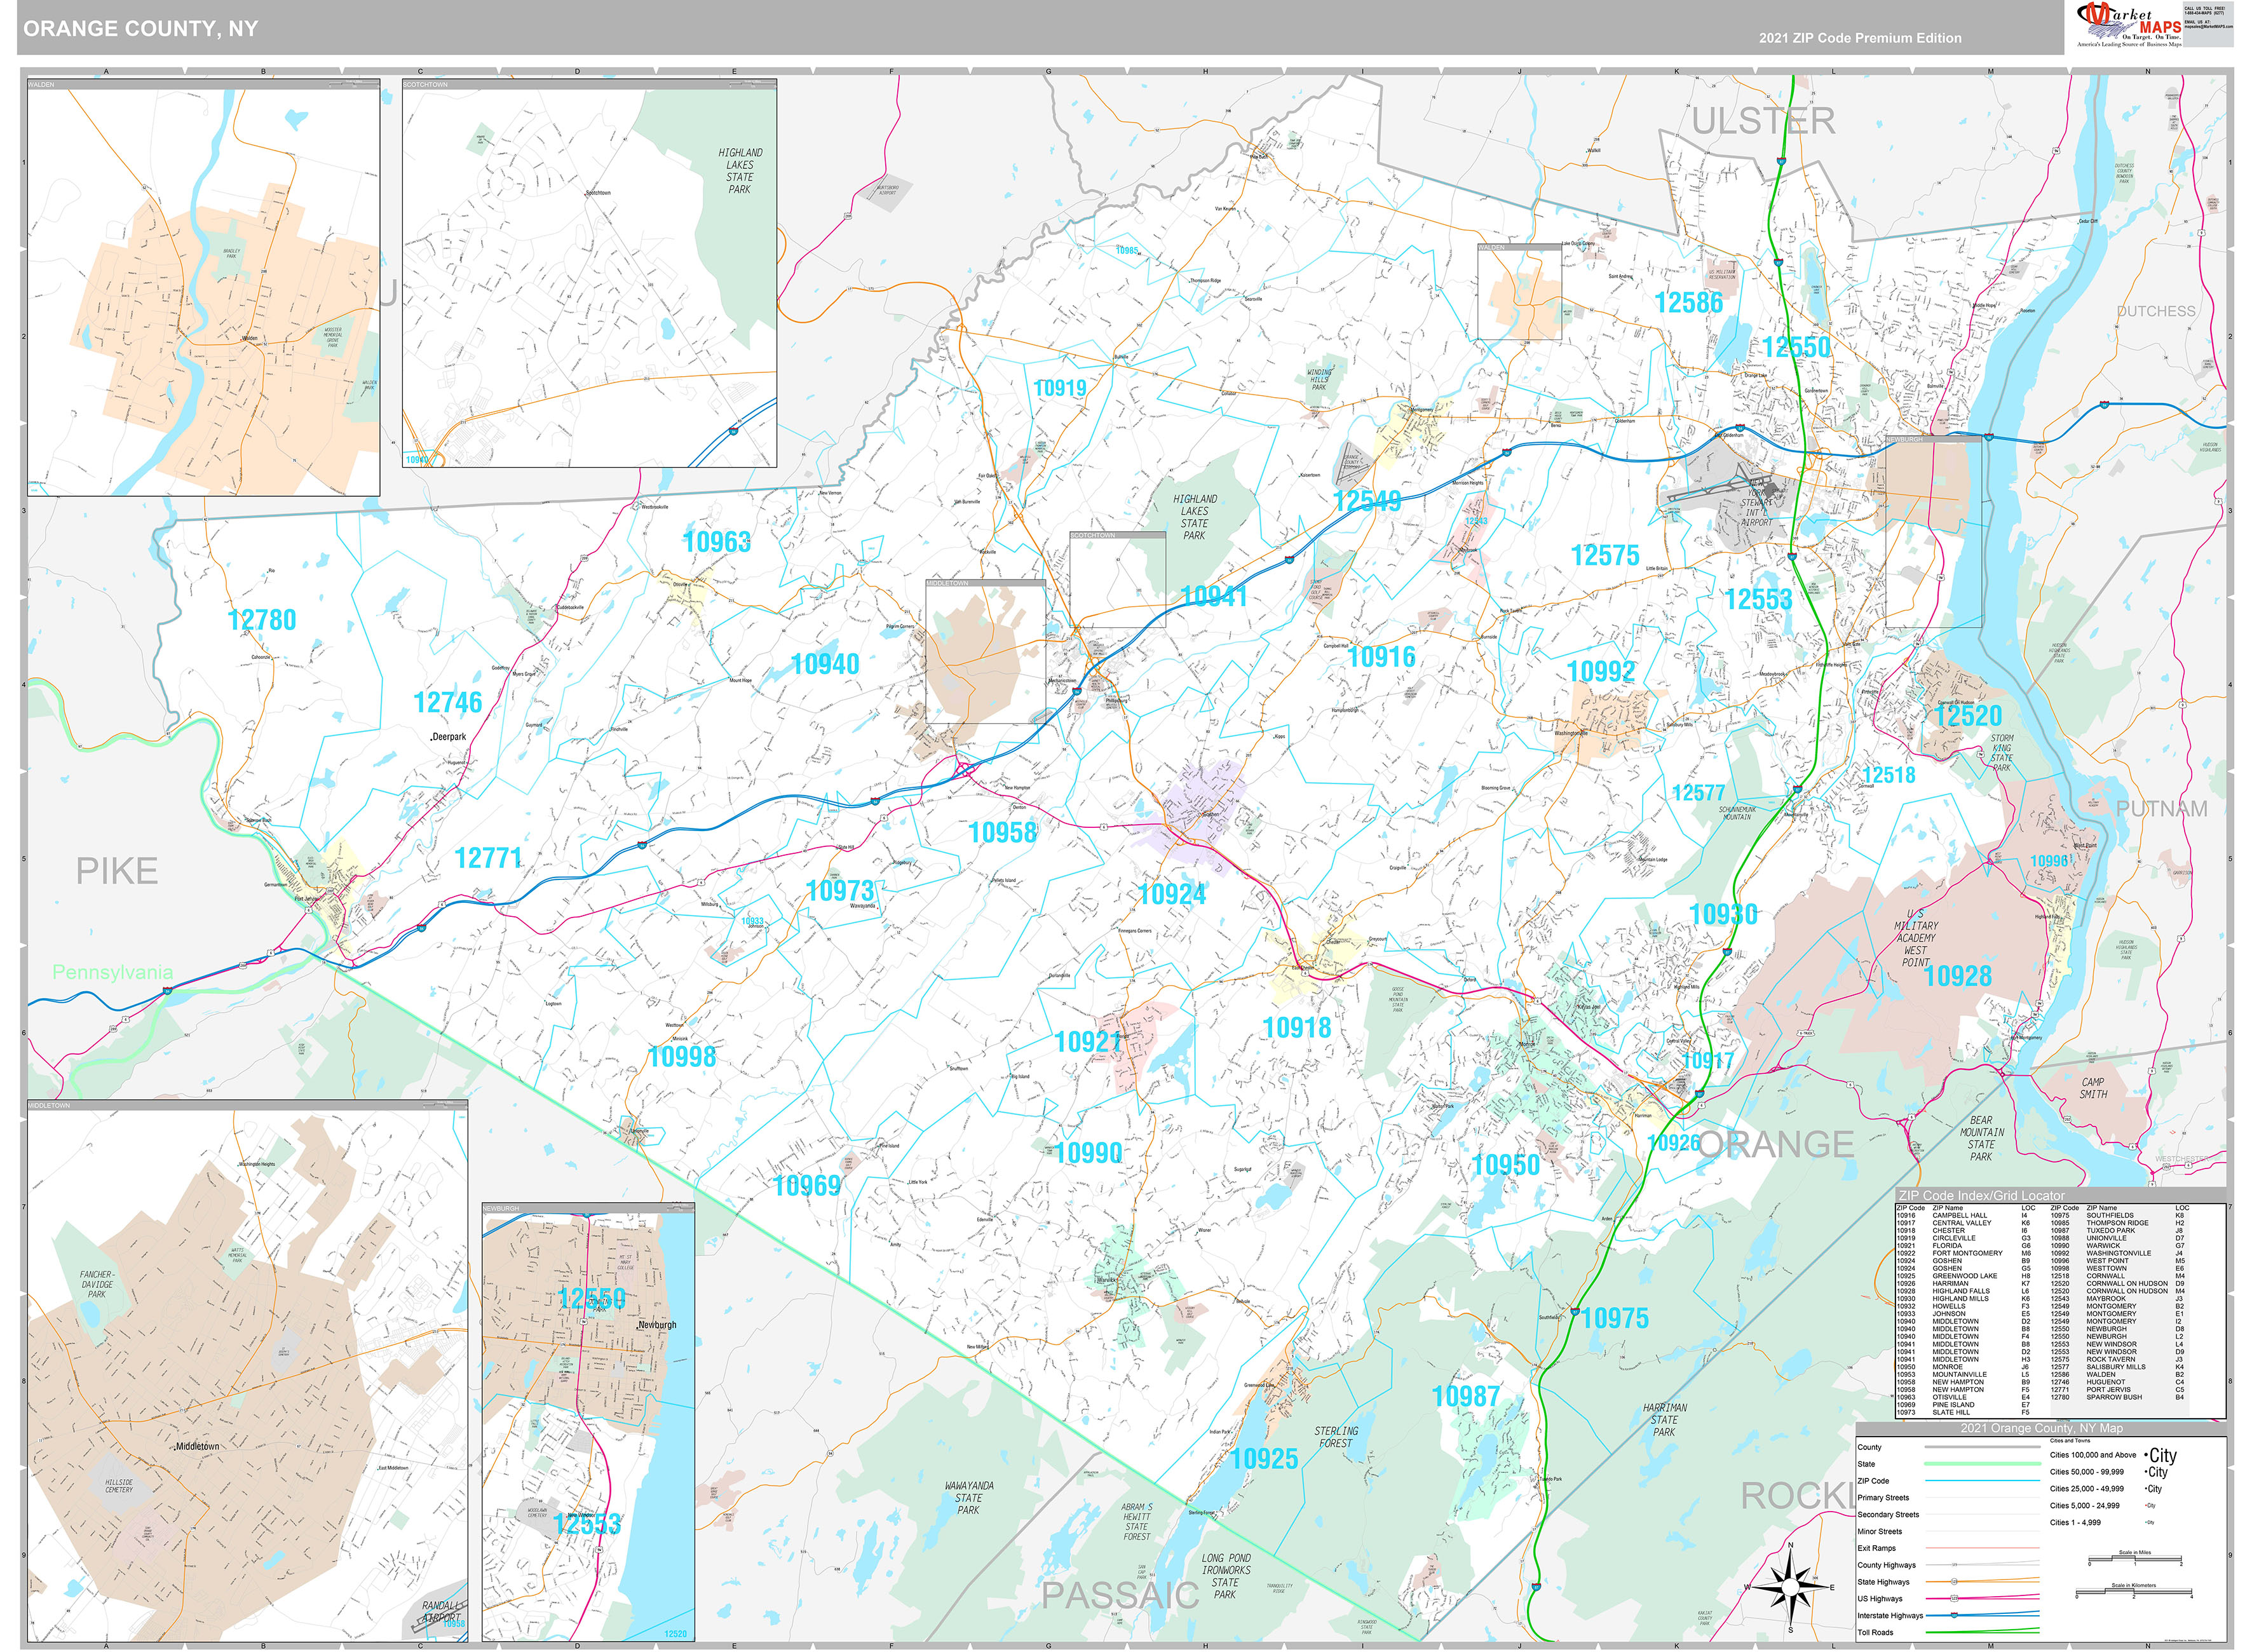The width and height of the screenshot is (2245, 1652).
Task: Click ZIP code label 12586
Action: click(1688, 303)
